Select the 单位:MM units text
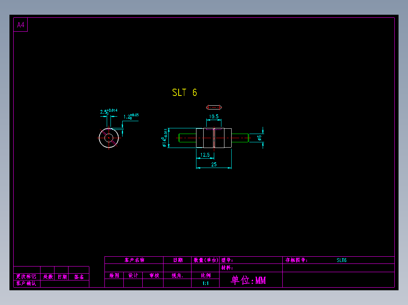 [x=249, y=280]
